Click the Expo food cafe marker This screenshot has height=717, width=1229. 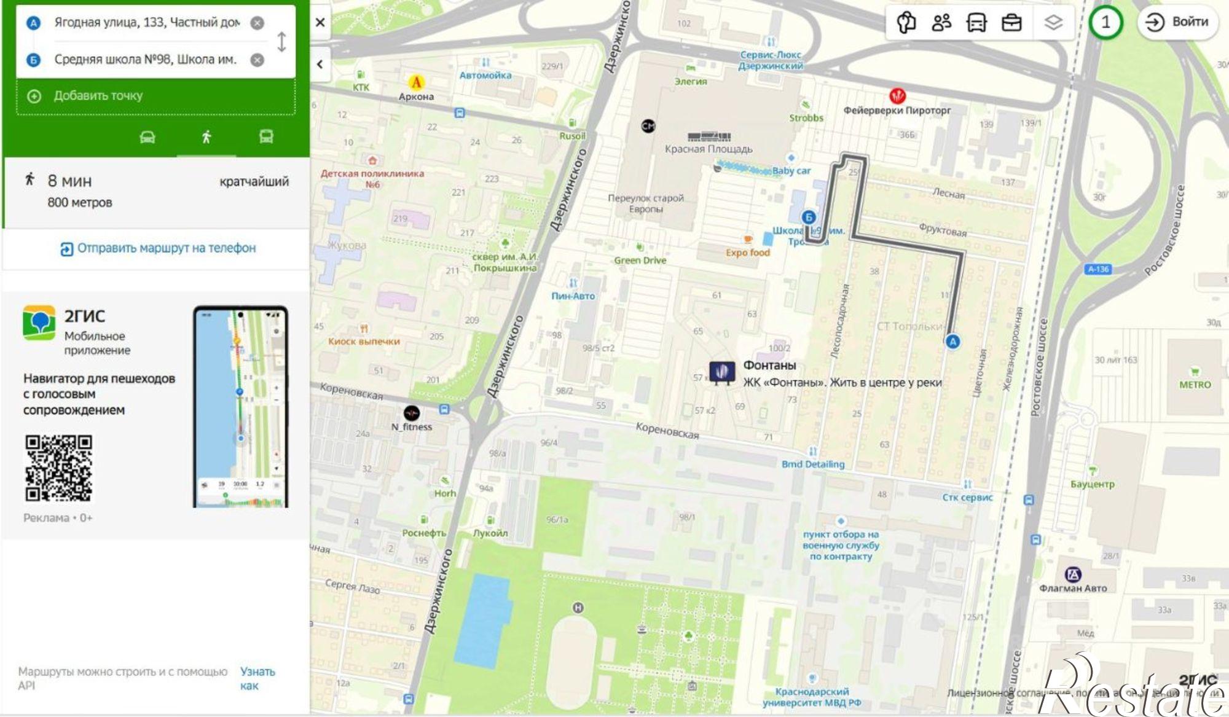tap(748, 239)
